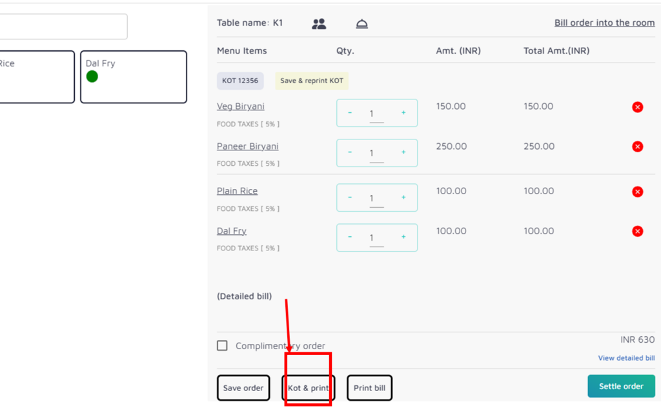Click the Paneer Biryani 250.00 total amount
This screenshot has width=661, height=413.
coord(539,146)
